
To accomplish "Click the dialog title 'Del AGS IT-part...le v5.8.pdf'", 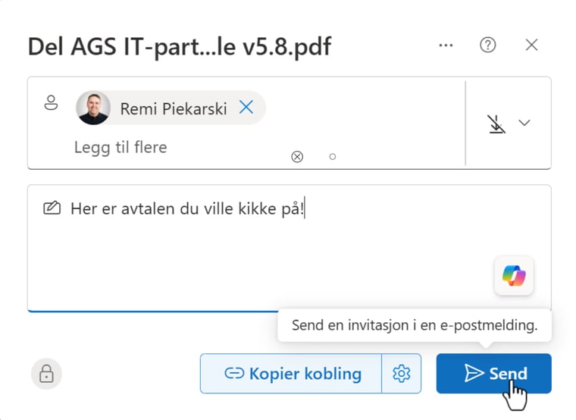I will pyautogui.click(x=179, y=46).
